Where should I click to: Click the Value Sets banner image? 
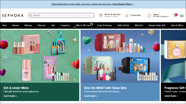[120, 56]
